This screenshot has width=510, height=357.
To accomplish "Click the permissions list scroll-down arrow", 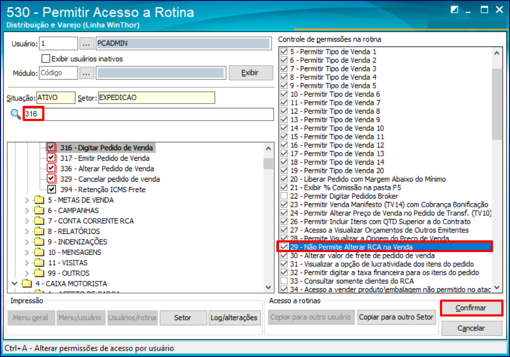I will 497,287.
